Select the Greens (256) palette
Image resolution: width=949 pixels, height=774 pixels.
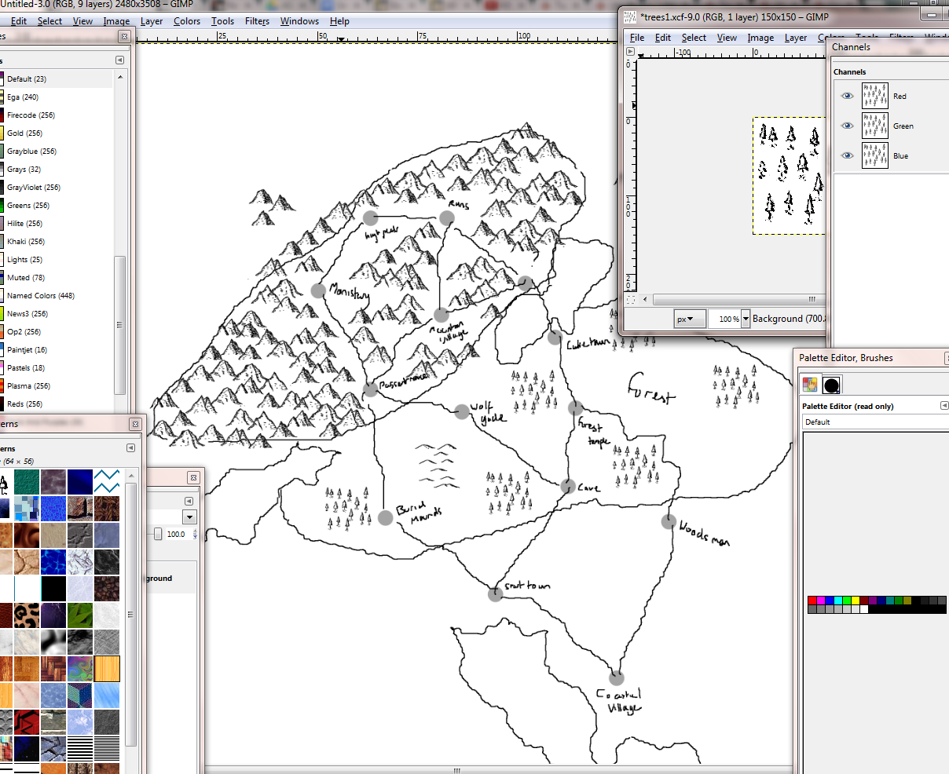pos(57,205)
